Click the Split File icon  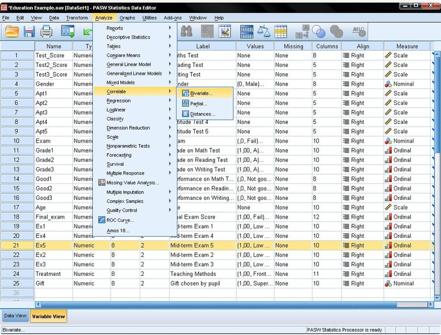click(247, 31)
